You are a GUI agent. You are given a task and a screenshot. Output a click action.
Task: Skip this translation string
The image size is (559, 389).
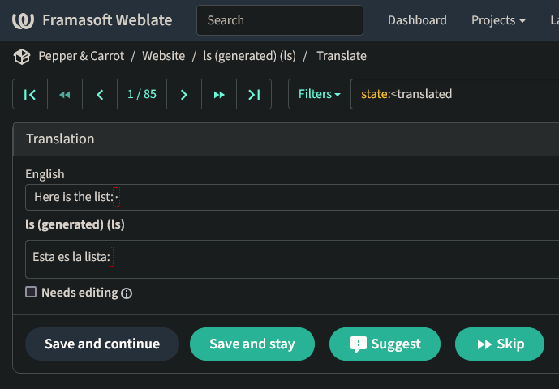500,344
